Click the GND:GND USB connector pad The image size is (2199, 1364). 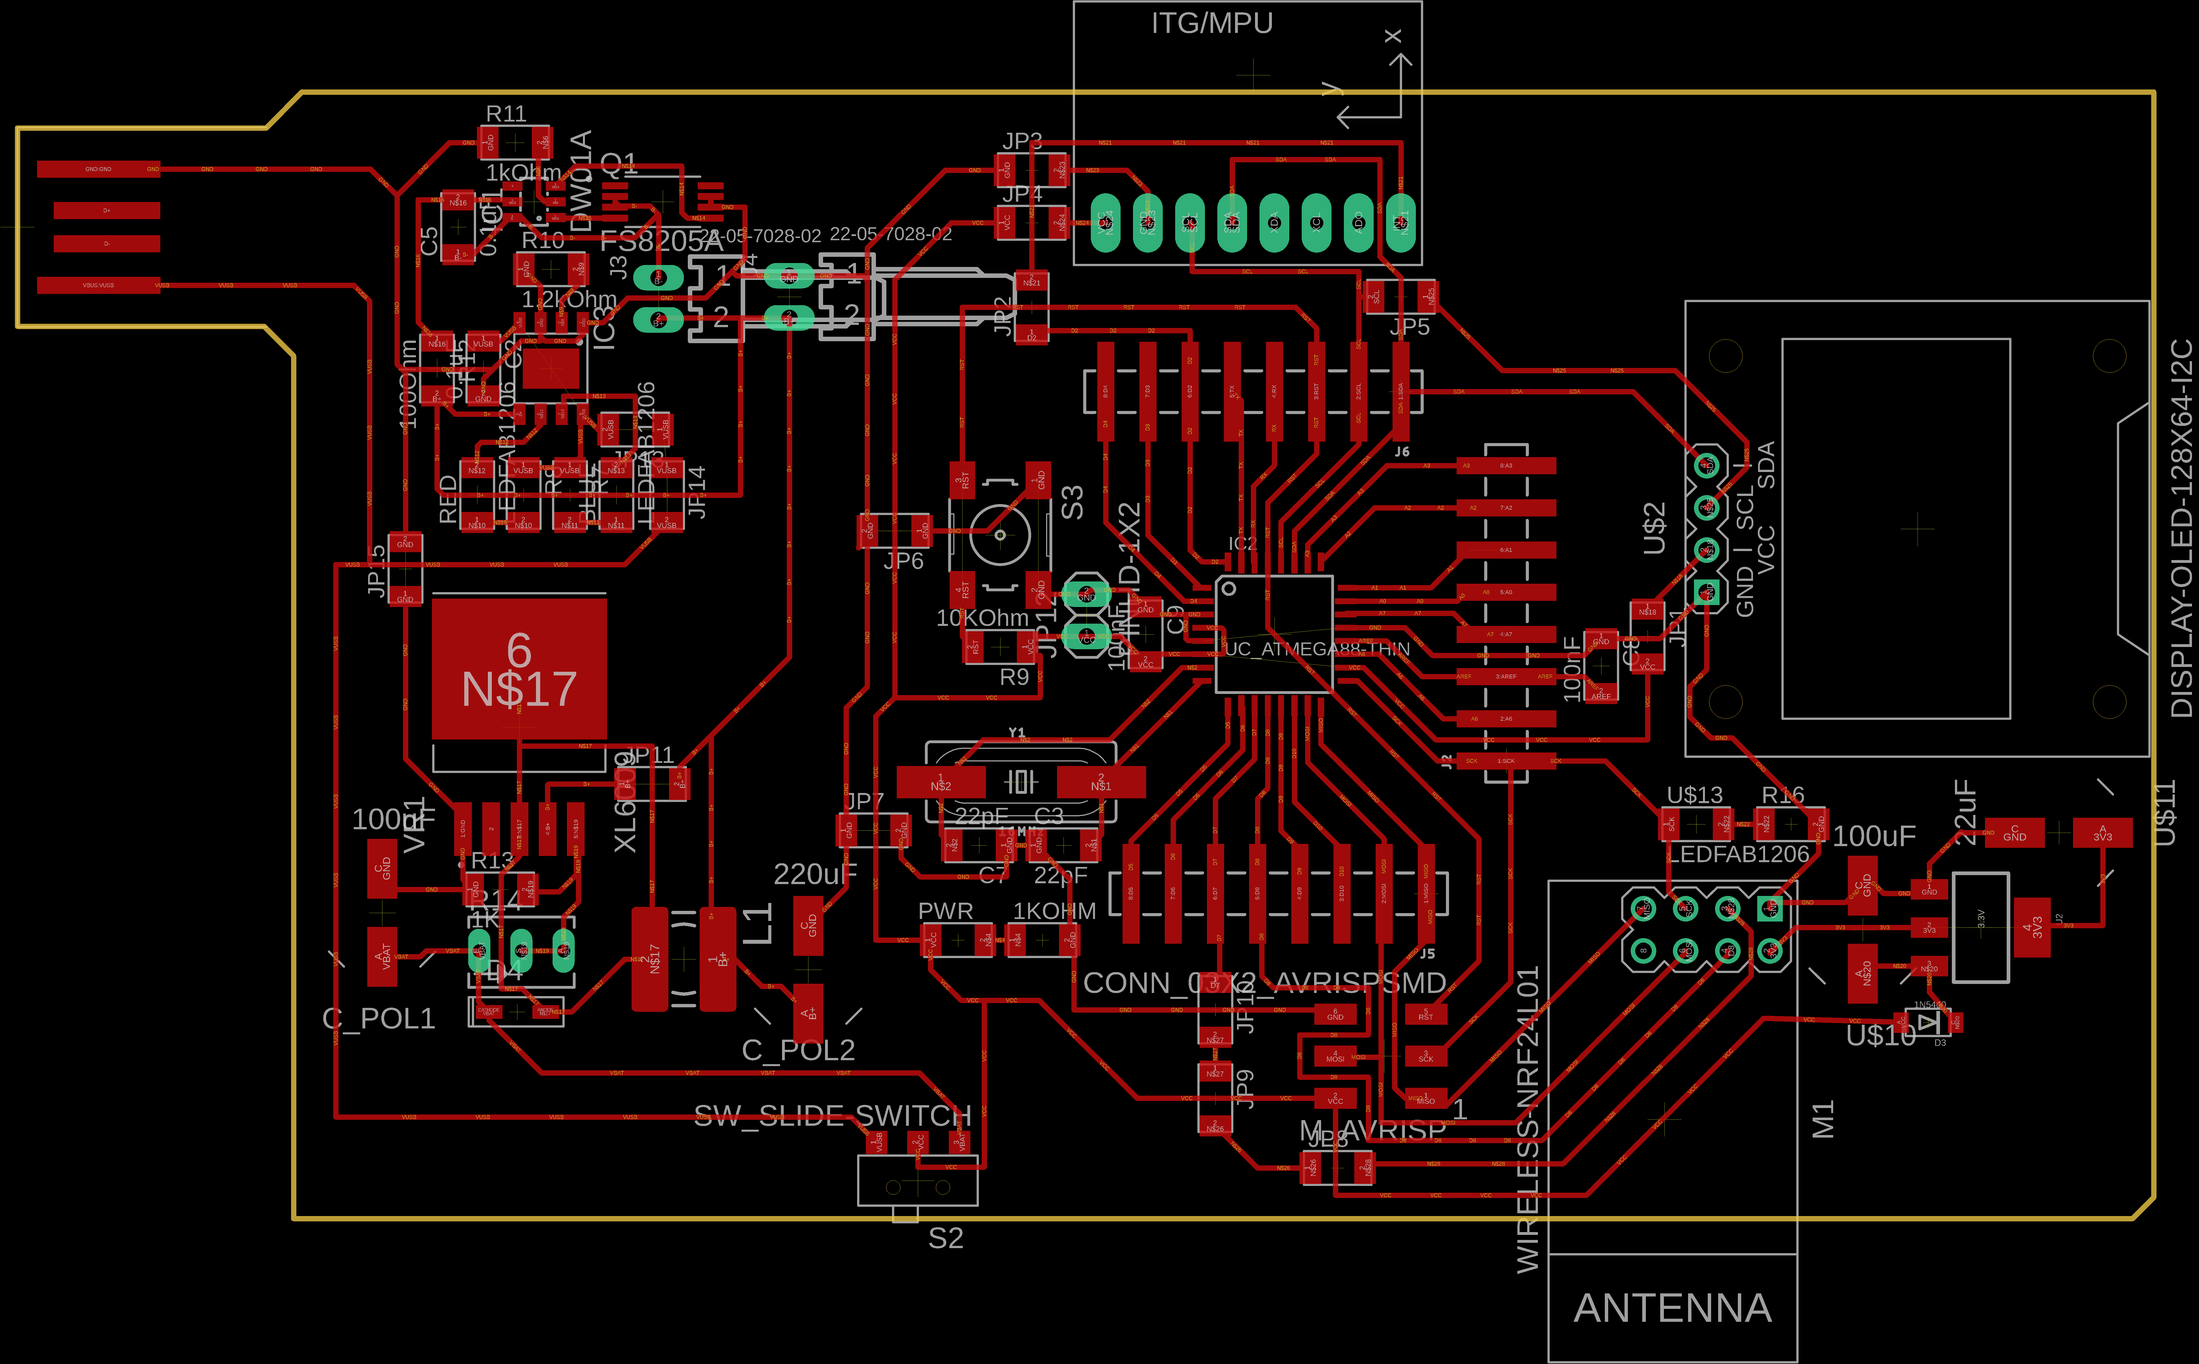point(98,170)
